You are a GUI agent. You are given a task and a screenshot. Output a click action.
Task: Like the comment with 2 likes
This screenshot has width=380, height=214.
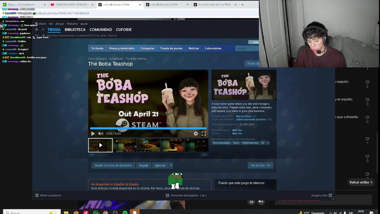pyautogui.click(x=367, y=82)
